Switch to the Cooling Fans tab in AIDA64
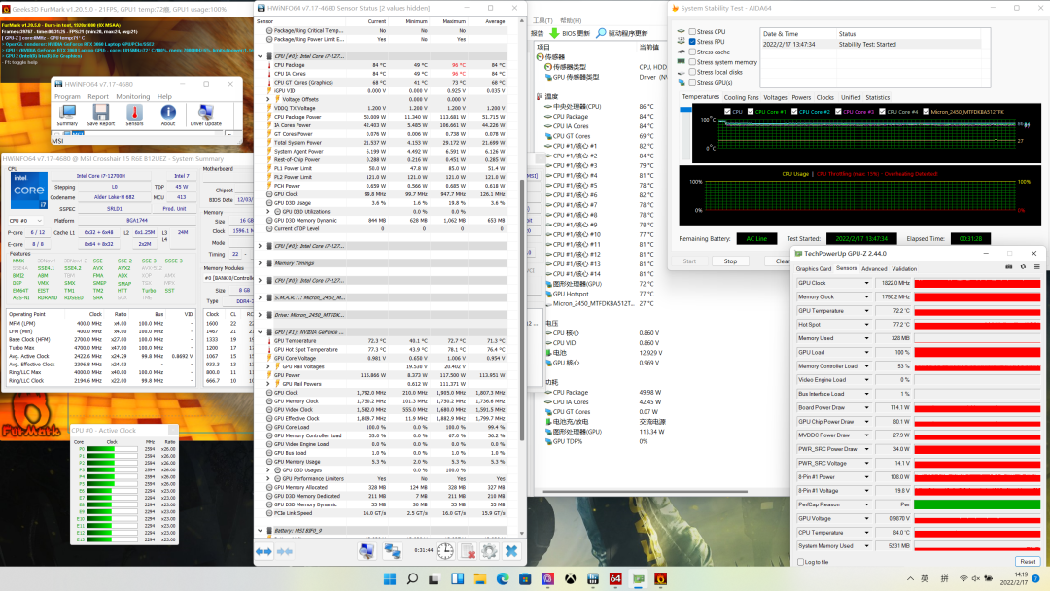The height and width of the screenshot is (591, 1050). 741,98
